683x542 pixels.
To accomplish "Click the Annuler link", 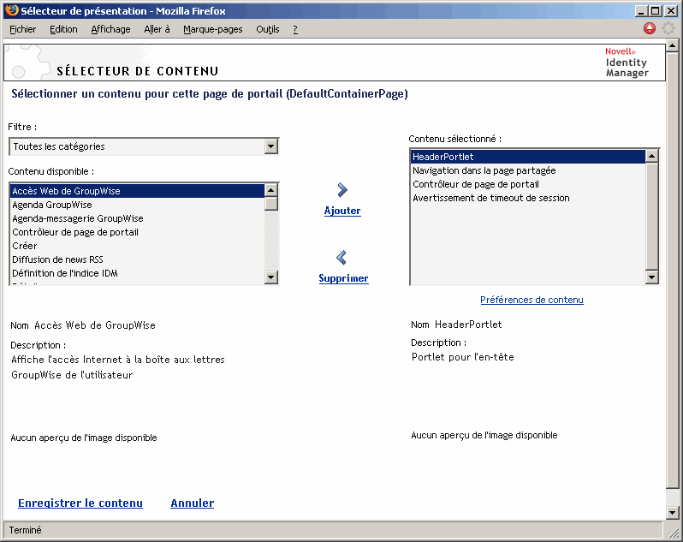I will (192, 503).
